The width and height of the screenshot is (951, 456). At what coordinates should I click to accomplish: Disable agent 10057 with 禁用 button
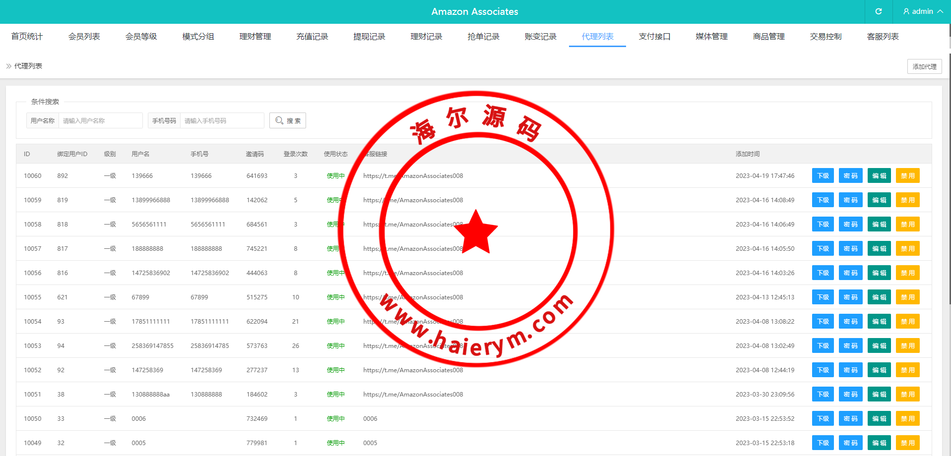[907, 249]
